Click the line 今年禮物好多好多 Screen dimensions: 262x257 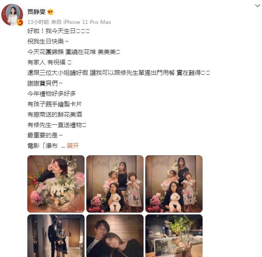(52, 93)
